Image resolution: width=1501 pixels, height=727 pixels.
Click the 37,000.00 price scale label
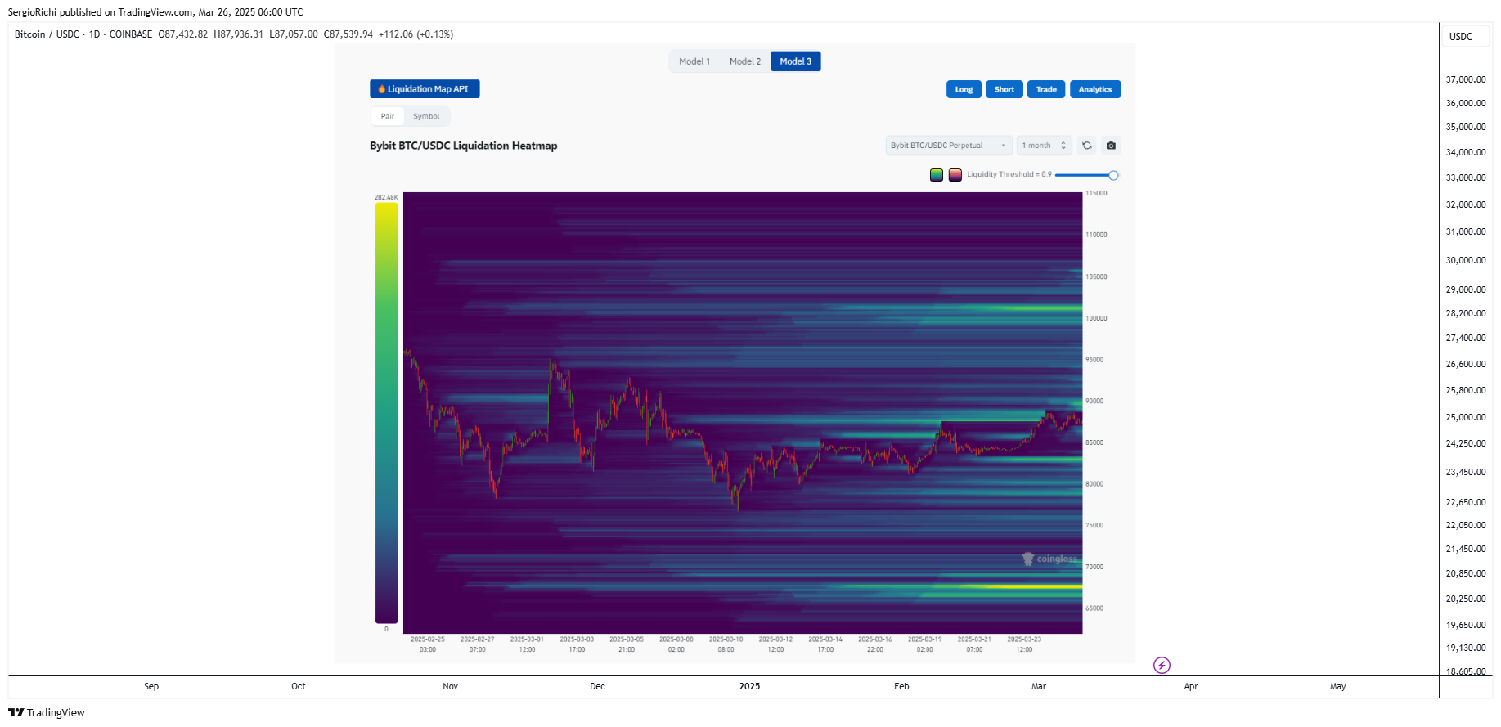[x=1466, y=79]
